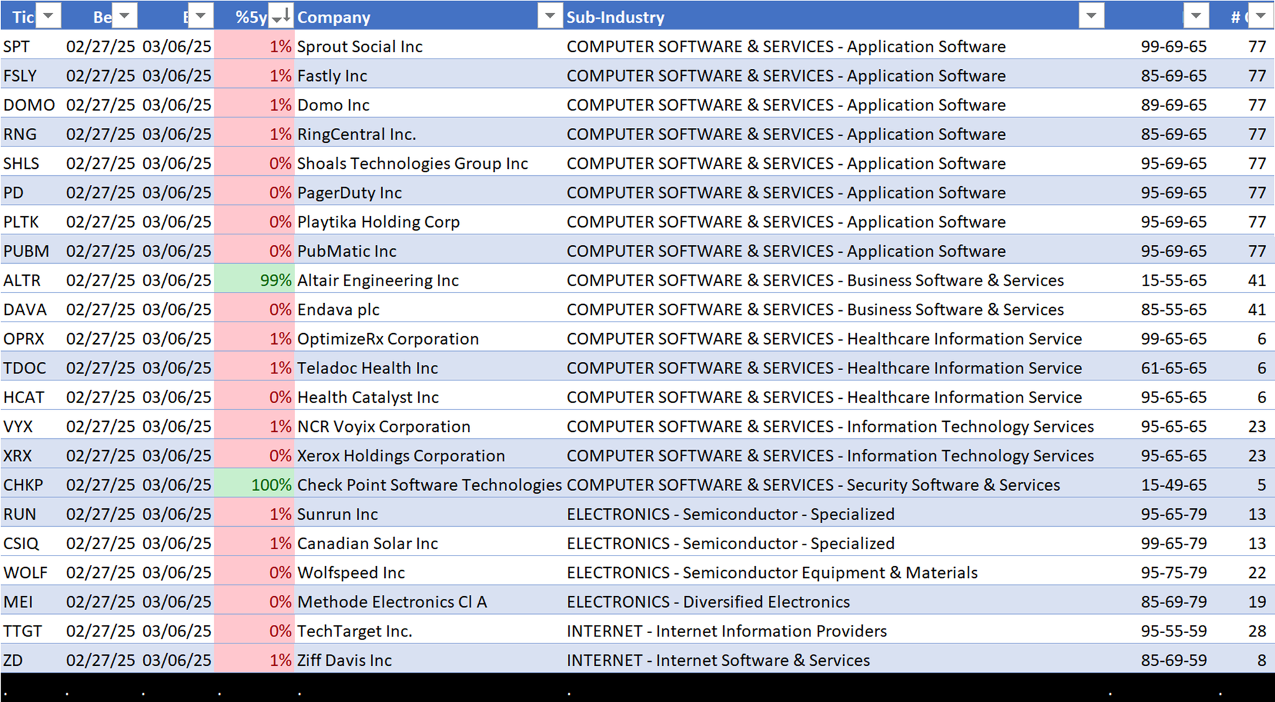Image resolution: width=1275 pixels, height=702 pixels.
Task: Select the green 99% cell for Altair
Action: pyautogui.click(x=254, y=280)
